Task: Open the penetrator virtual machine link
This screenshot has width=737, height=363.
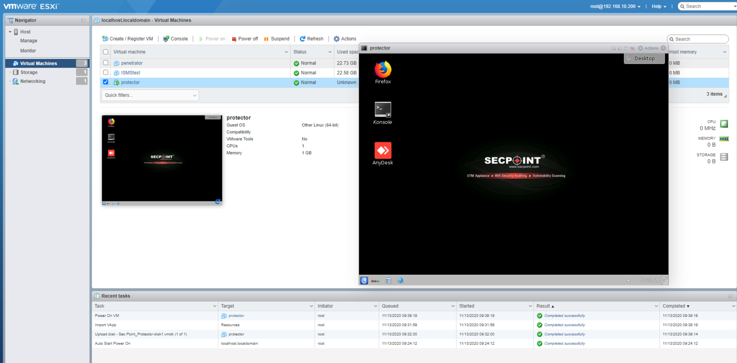Action: [132, 63]
